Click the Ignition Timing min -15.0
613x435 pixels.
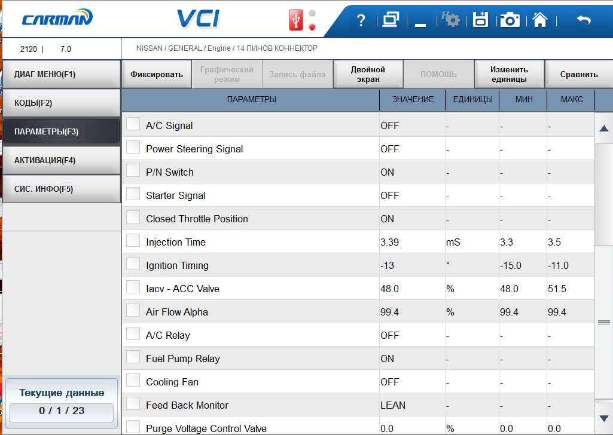pos(511,265)
